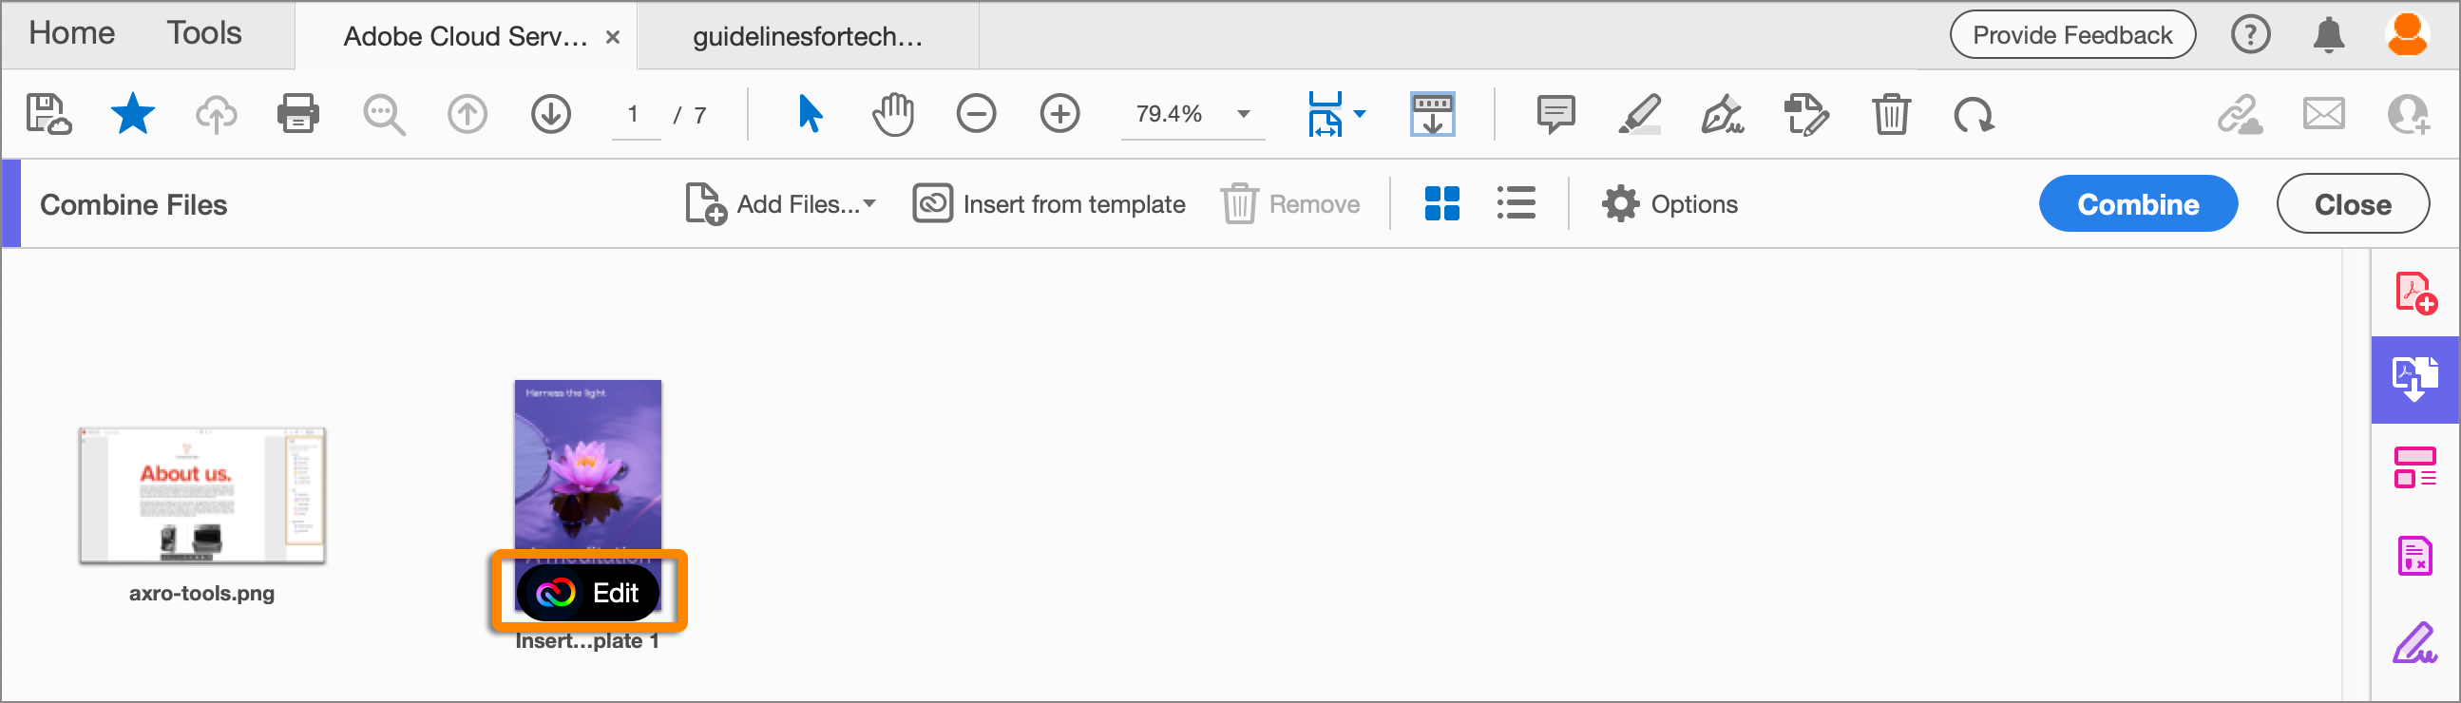Image resolution: width=2461 pixels, height=703 pixels.
Task: Click Provide Feedback button
Action: [2072, 35]
